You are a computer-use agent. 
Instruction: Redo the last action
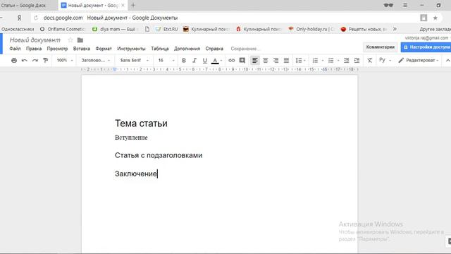pos(35,61)
